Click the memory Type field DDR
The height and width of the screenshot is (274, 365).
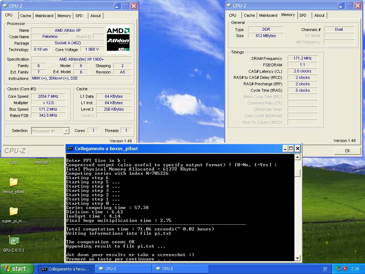coord(266,29)
